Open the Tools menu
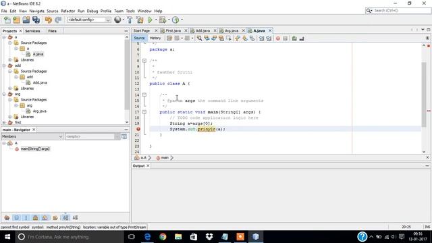This screenshot has height=243, width=432. [130, 11]
